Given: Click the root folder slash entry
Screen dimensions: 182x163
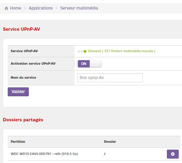Looking at the screenshot, I should (x=105, y=154).
